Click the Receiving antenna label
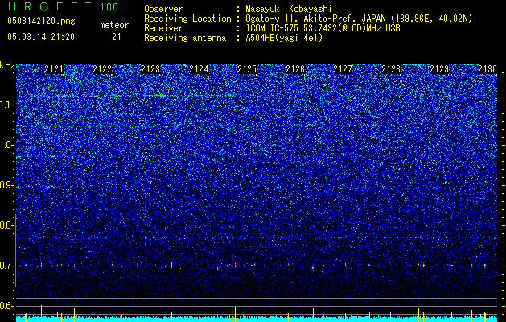 (185, 38)
